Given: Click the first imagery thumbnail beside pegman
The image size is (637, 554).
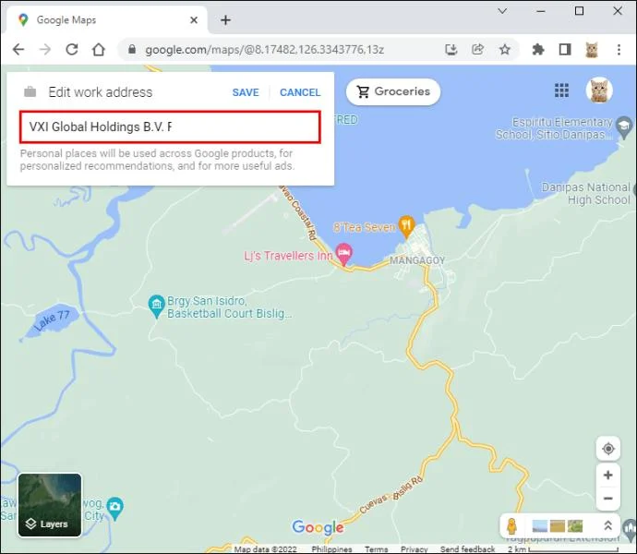Looking at the screenshot, I should 540,526.
